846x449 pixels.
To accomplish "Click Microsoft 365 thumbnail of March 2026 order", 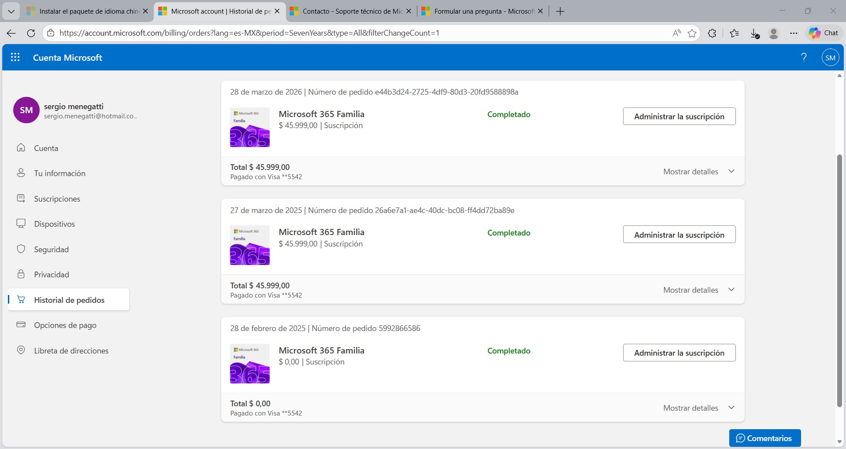I will (250, 127).
